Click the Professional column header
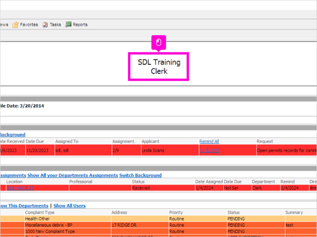Image resolution: width=317 pixels, height=237 pixels. [x=81, y=181]
